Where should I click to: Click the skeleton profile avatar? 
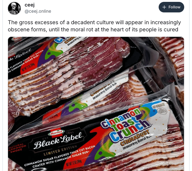pos(14,8)
